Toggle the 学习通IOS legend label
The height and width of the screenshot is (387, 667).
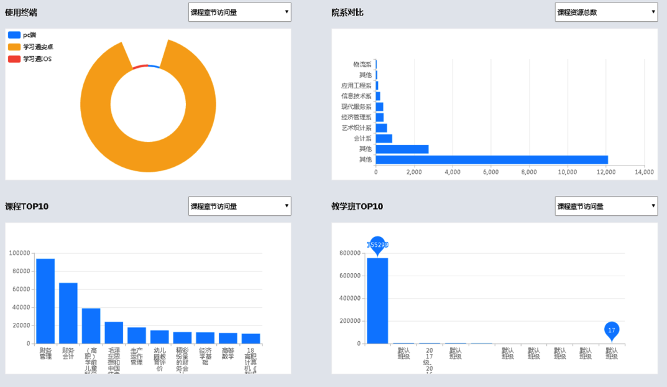(37, 59)
